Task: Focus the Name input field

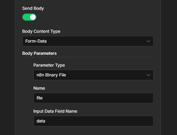Action: pyautogui.click(x=94, y=98)
